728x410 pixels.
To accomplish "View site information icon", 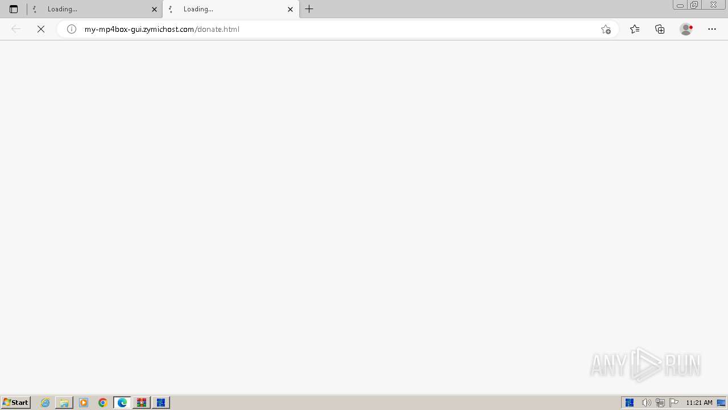I will tap(72, 29).
